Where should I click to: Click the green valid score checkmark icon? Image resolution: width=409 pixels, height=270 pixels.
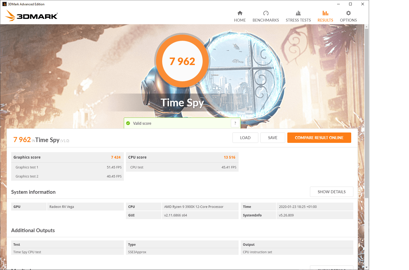(x=128, y=123)
